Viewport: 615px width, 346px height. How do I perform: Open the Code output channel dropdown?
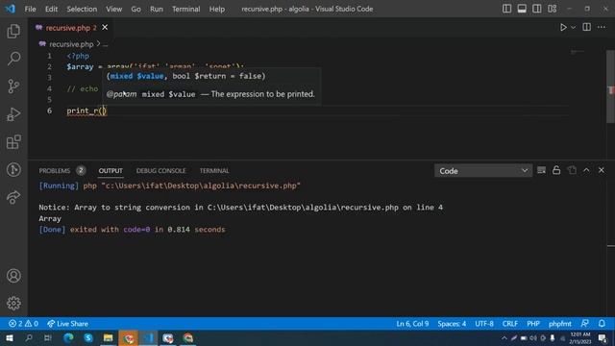click(483, 171)
